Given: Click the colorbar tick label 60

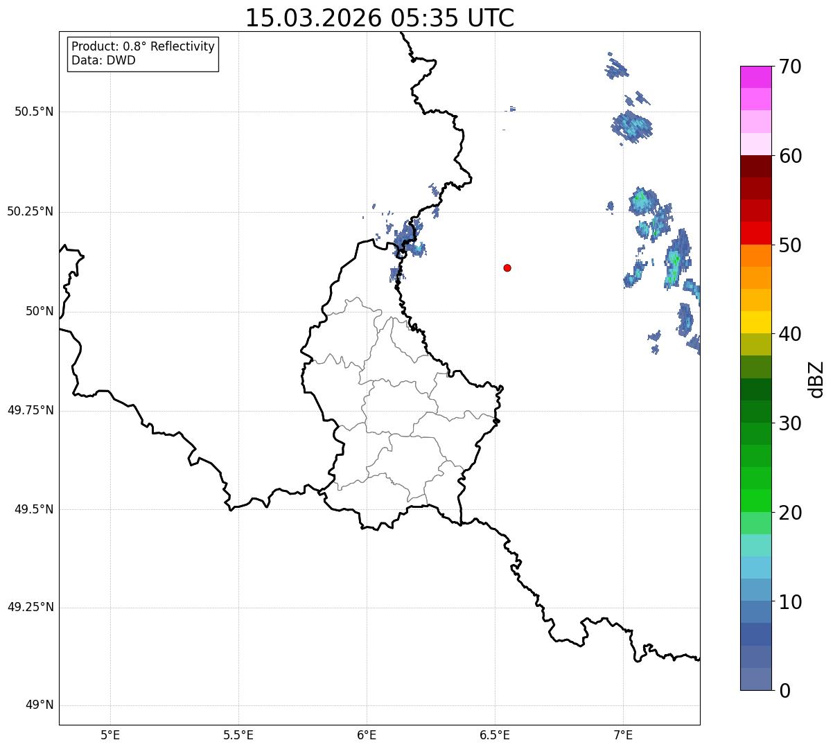Looking at the screenshot, I should (790, 156).
